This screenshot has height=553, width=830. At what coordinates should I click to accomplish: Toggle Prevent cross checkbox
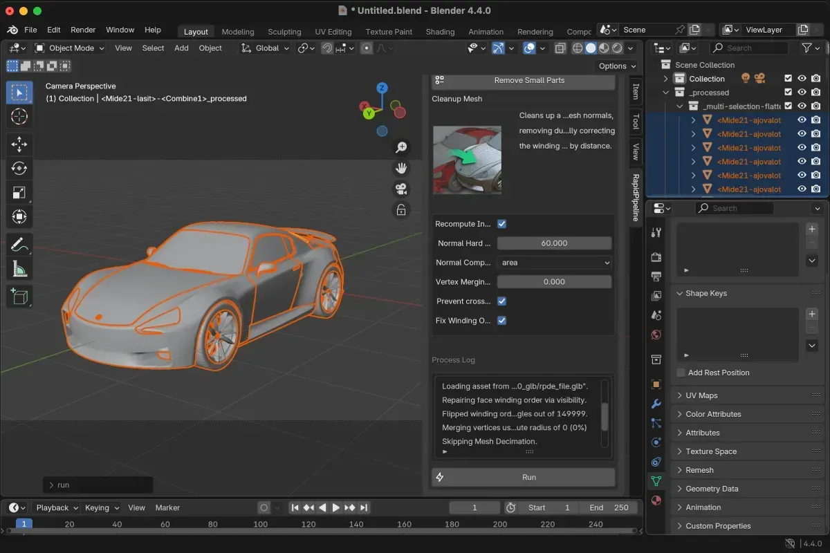(x=502, y=301)
